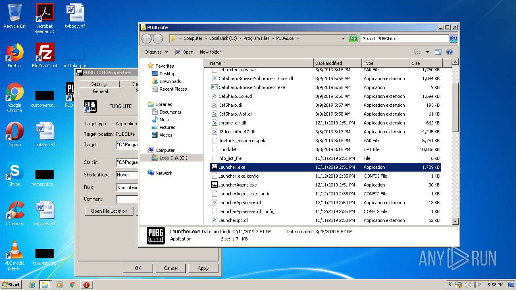
Task: Click scroll down arrow of file list
Action: coord(455,221)
